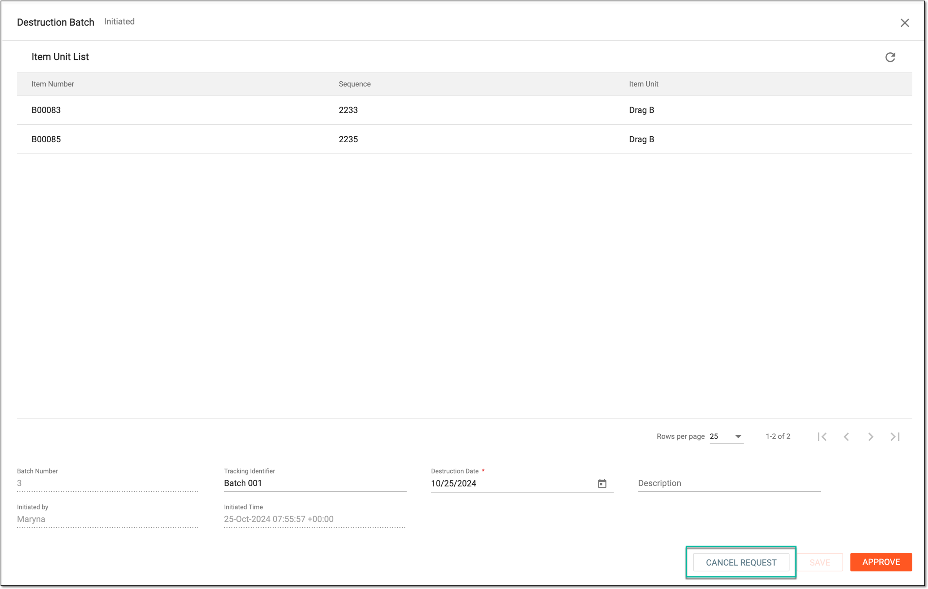Click the Item Number column header
The width and height of the screenshot is (928, 589).
pos(52,84)
